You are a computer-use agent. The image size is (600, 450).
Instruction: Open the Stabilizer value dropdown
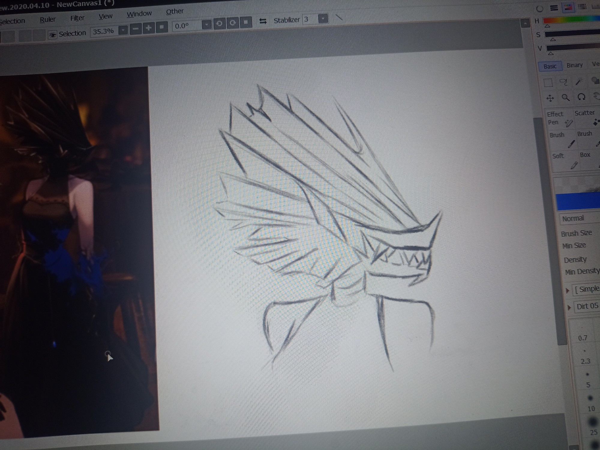pos(323,19)
